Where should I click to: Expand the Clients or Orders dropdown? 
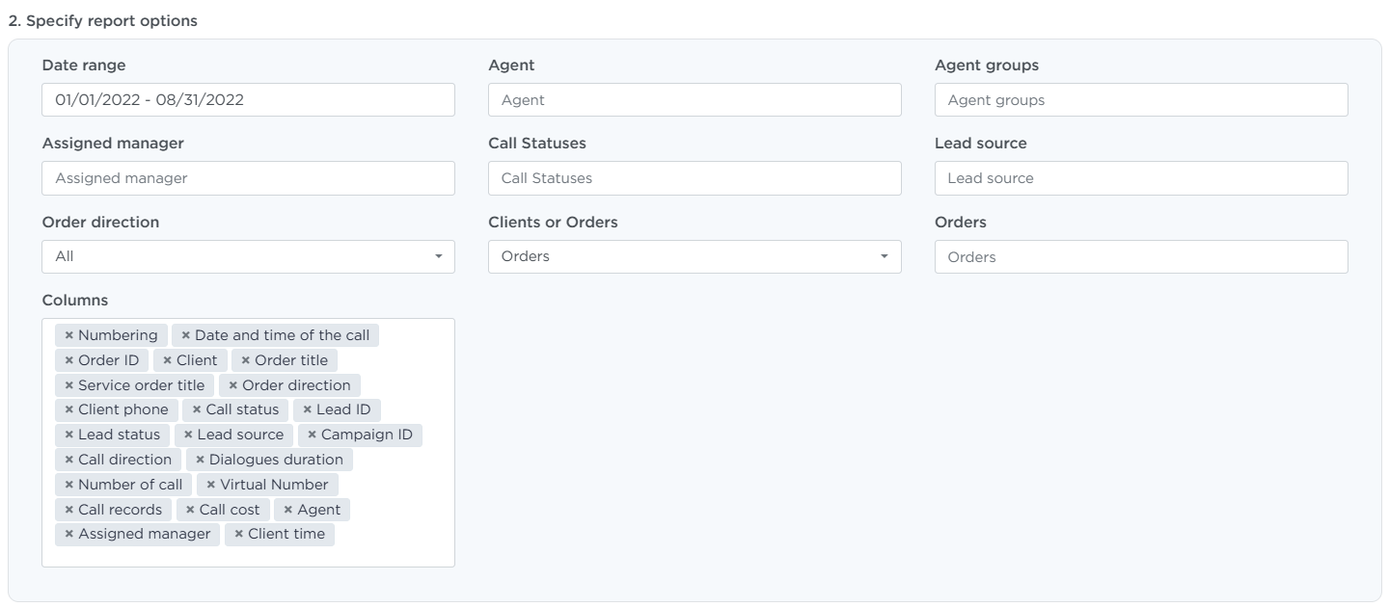pyautogui.click(x=694, y=256)
